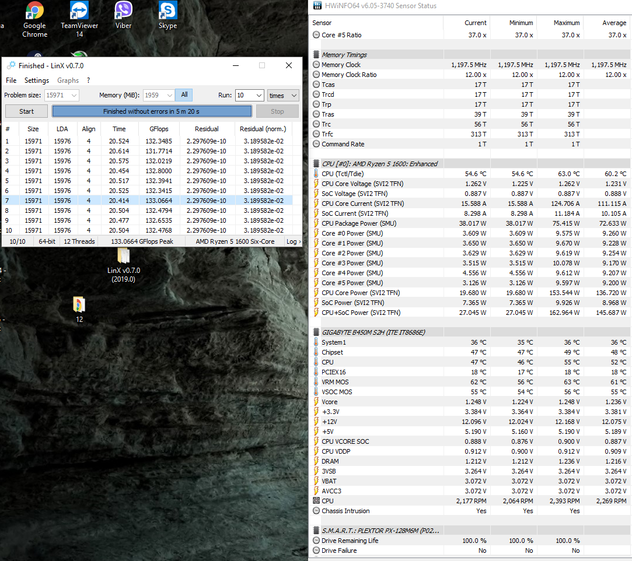Click AMD Ryzen 5 1600 group icon
Viewport: 632px width, 561px height.
pos(316,163)
